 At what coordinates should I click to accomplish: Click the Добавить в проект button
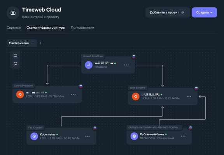point(168,12)
